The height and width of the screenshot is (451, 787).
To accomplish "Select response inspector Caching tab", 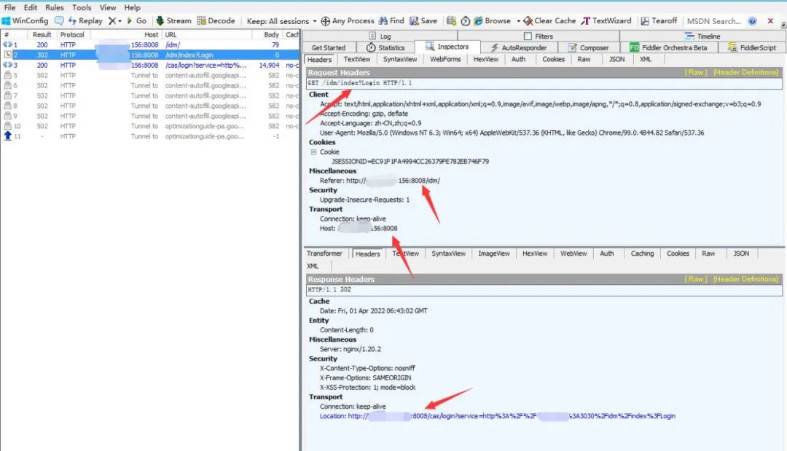I will [642, 254].
